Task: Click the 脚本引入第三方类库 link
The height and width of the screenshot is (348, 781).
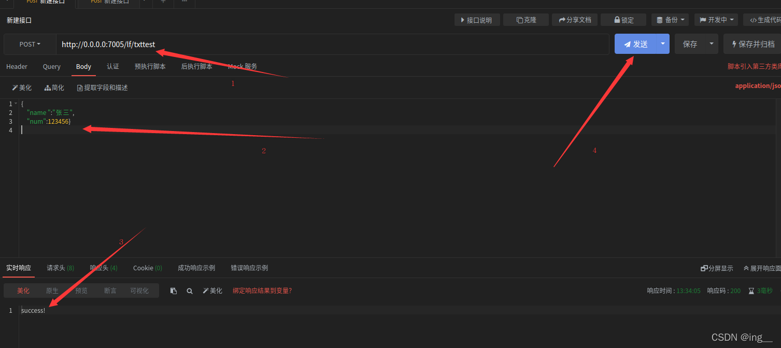Action: (754, 66)
